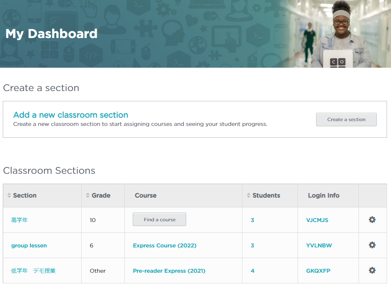Open the 低学年 デモ授業 section link
Viewport: 391px width, 285px height.
pyautogui.click(x=33, y=271)
